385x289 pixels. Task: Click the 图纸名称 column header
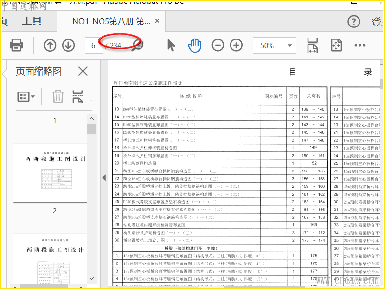click(191, 96)
